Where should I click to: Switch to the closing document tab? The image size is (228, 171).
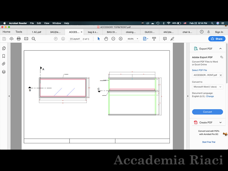pos(131,32)
